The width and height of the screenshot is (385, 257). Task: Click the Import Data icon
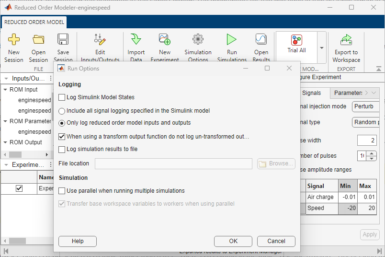[x=136, y=39]
